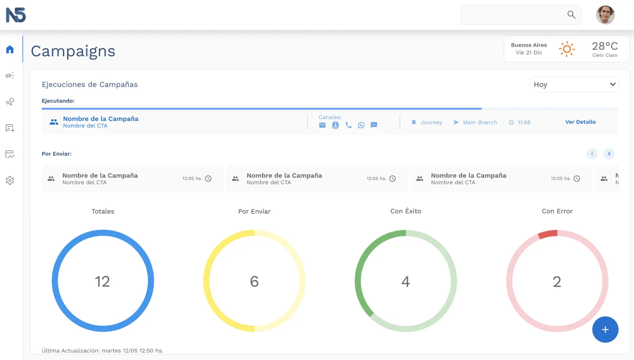The width and height of the screenshot is (634, 360).
Task: Open the first Por Enviar campaign card
Action: [x=133, y=179]
